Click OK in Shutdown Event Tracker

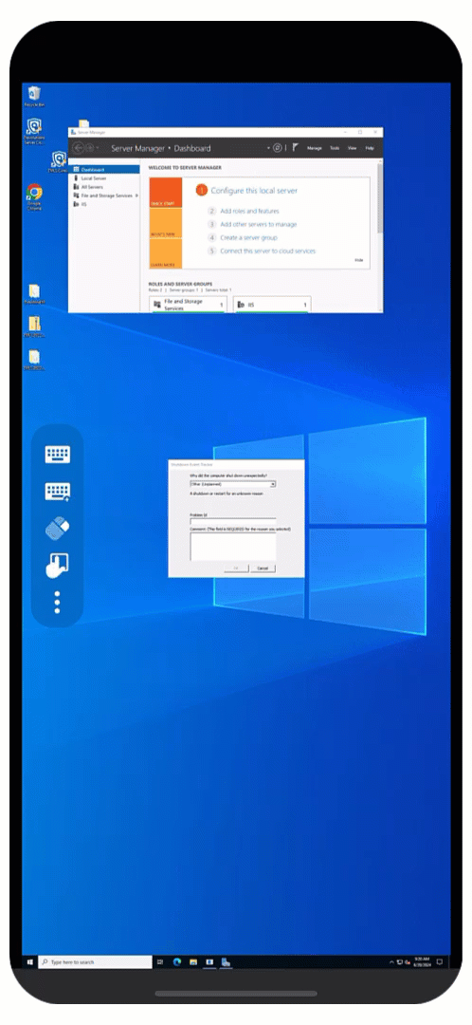click(236, 568)
